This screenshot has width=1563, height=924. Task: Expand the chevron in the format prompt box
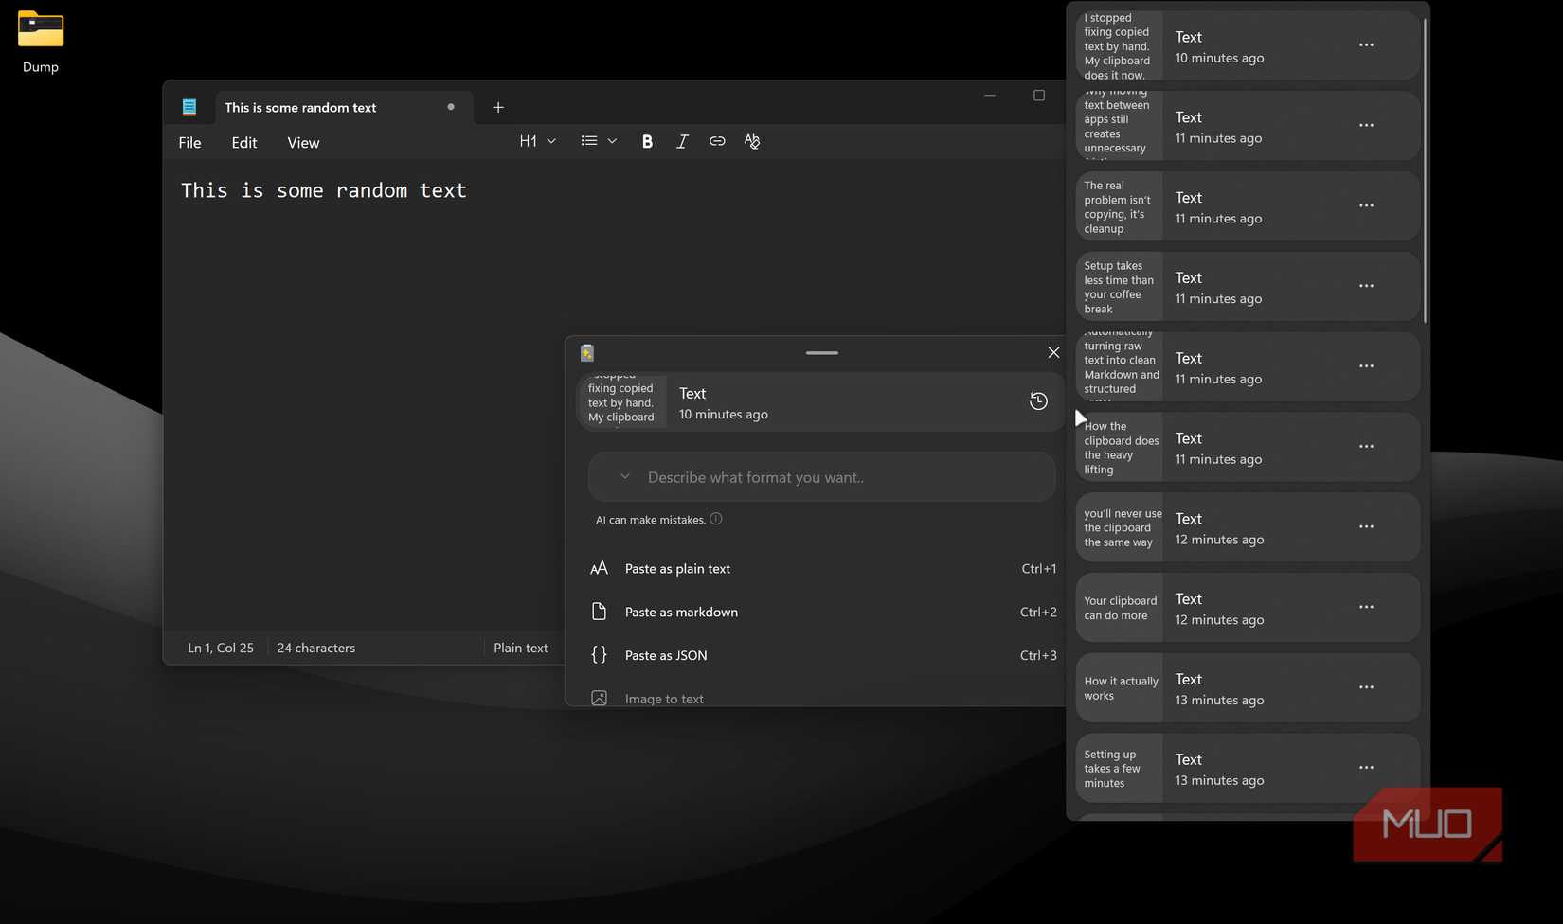tap(625, 477)
